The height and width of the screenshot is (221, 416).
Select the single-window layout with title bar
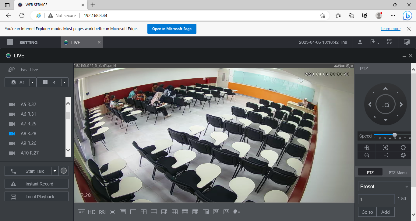(123, 212)
